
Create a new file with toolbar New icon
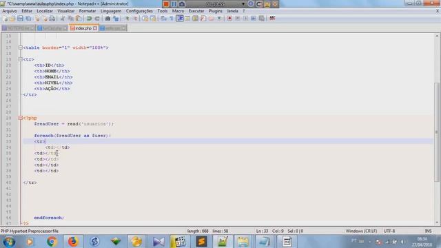[x=5, y=19]
